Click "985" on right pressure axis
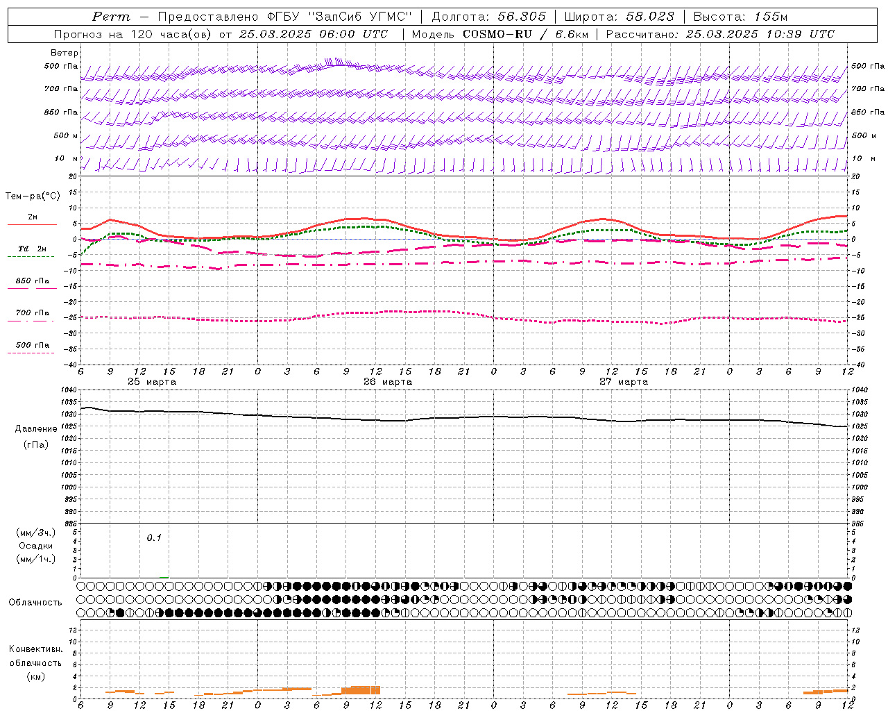Viewport: 888px width, 711px height. pyautogui.click(x=858, y=523)
